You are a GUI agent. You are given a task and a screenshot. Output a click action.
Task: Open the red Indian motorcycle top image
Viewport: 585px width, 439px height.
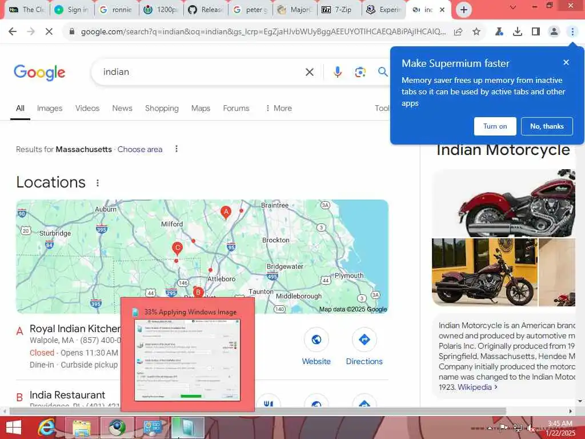click(x=504, y=203)
